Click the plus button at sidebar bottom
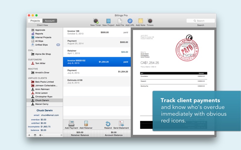 tap(29, 135)
